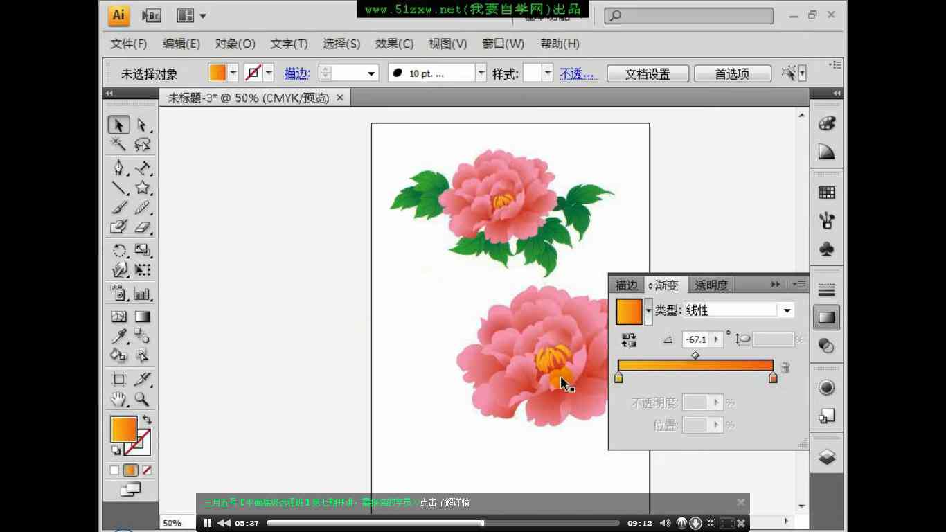Click the 文档设置 button

648,73
